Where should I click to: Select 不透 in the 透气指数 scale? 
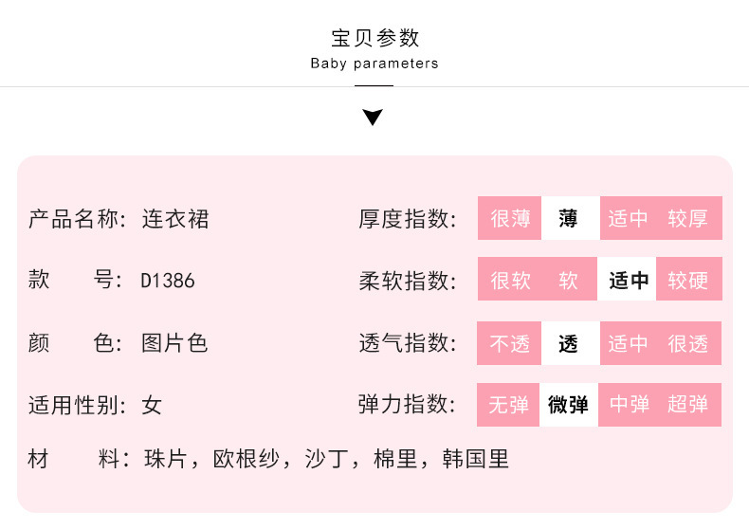point(510,343)
